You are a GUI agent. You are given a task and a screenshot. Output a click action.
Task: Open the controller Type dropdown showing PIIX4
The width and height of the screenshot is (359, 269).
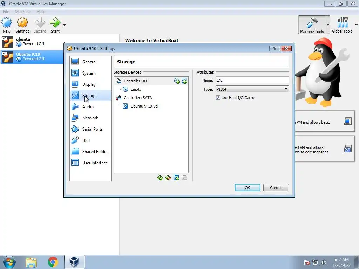(x=252, y=89)
